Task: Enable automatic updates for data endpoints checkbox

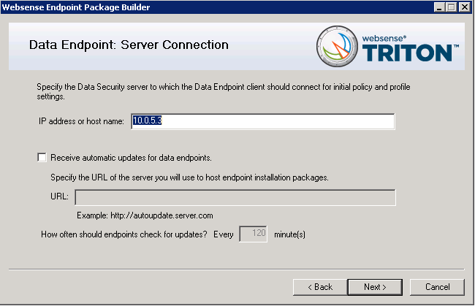Action: 42,158
